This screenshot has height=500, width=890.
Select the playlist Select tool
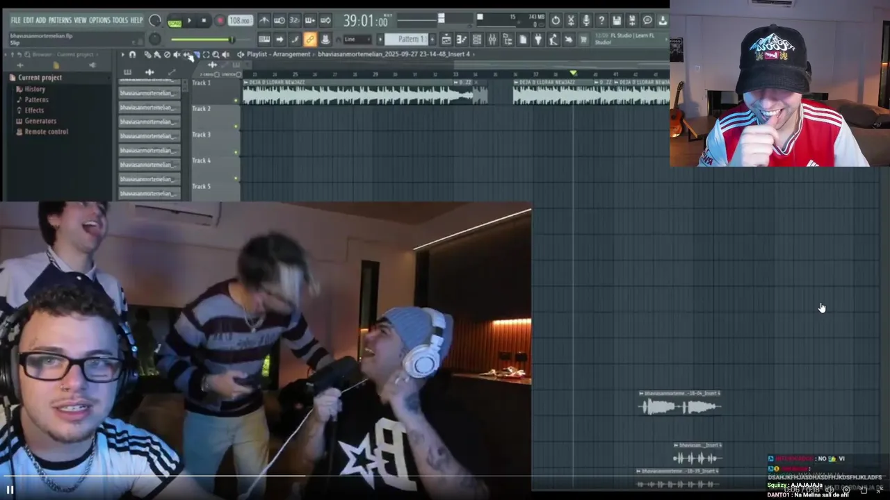(206, 55)
